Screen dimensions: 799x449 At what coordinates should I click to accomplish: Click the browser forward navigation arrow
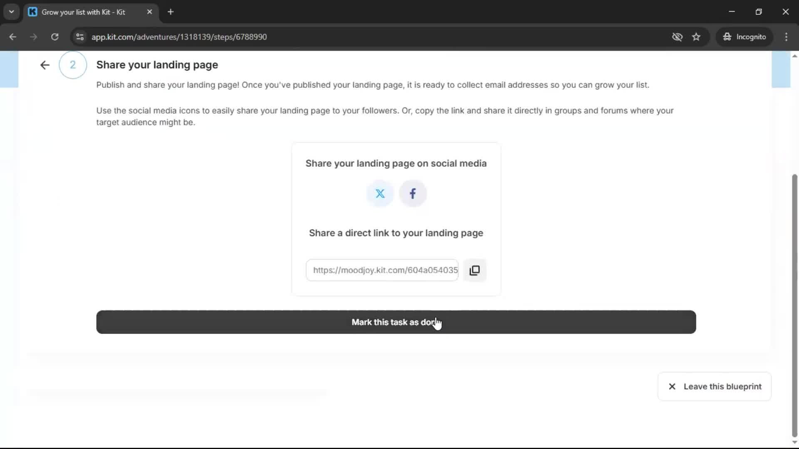[33, 37]
